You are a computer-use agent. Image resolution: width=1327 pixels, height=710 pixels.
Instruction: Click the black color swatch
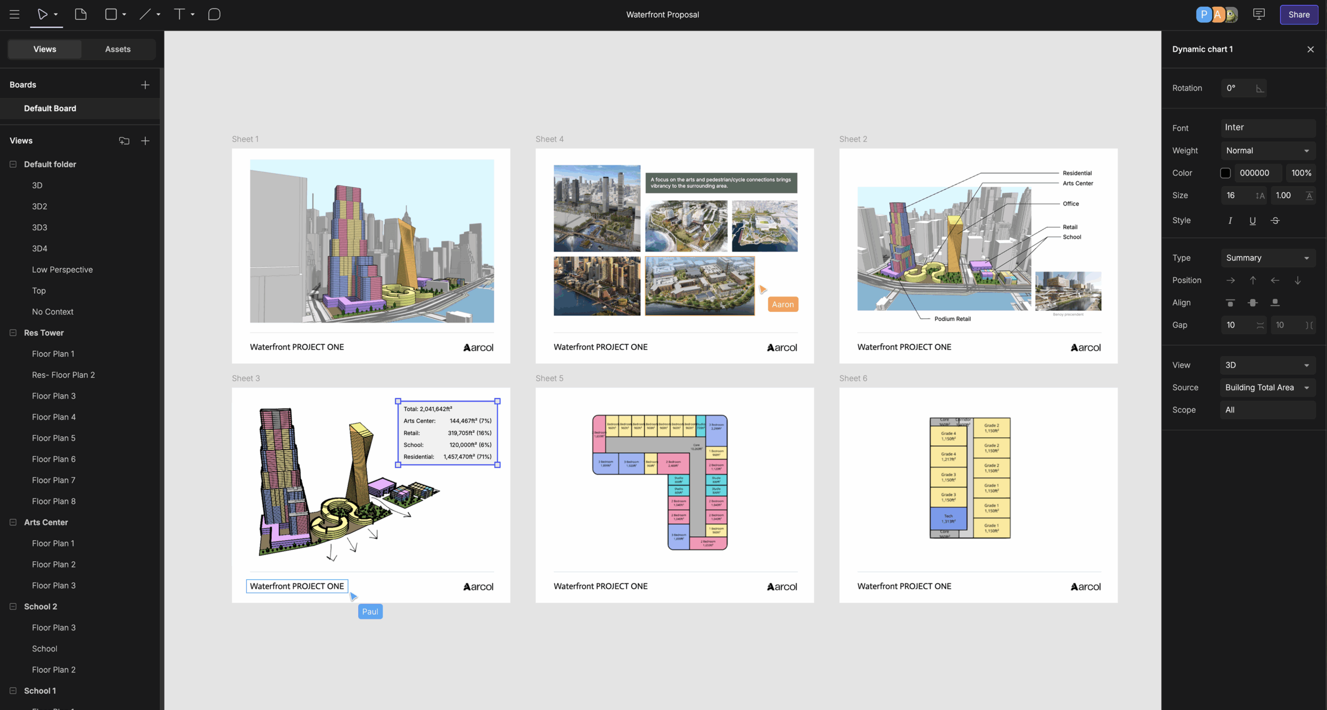[x=1225, y=173]
